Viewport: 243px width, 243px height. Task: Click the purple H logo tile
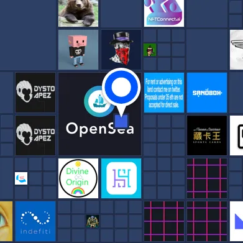[x=121, y=178]
